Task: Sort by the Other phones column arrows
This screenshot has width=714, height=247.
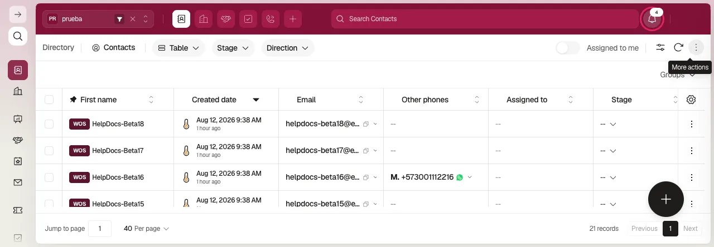Action: click(477, 100)
